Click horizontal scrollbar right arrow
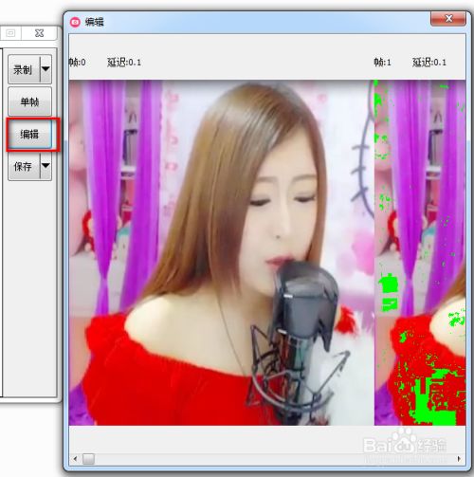The image size is (474, 477). [459, 459]
